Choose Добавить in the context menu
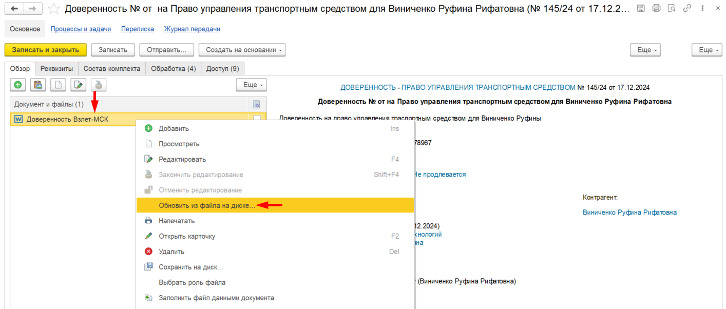This screenshot has width=726, height=309. (x=275, y=128)
